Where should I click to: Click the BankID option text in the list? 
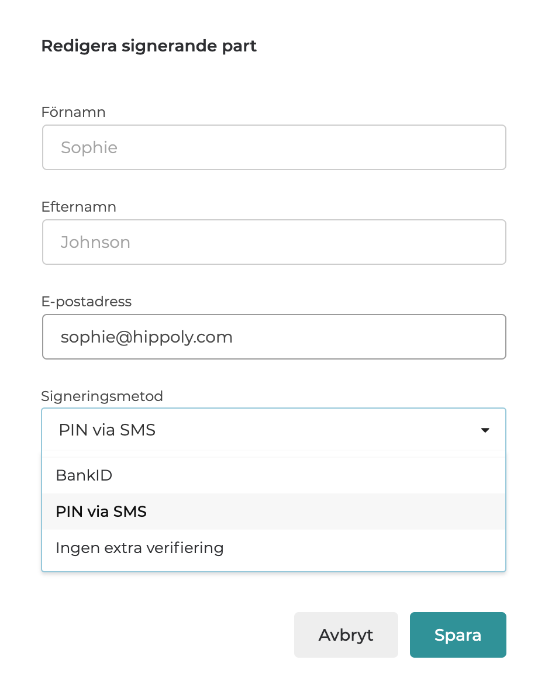click(x=84, y=475)
